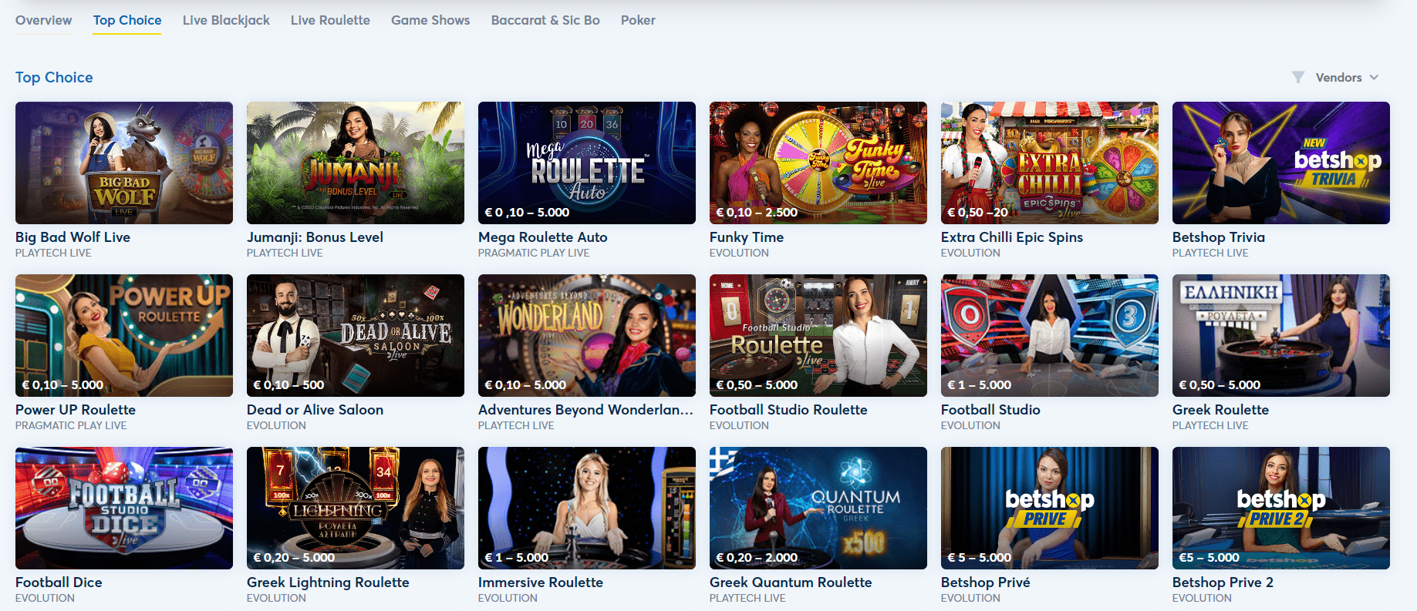
Task: Open the Overview tab
Action: click(43, 20)
